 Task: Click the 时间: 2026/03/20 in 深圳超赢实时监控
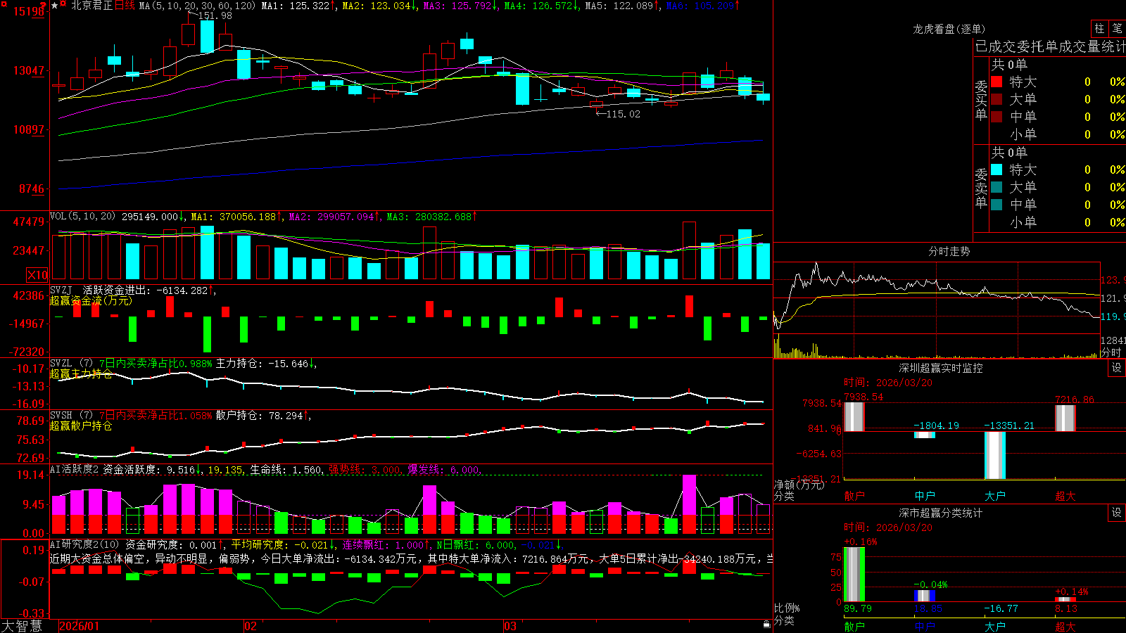pos(888,383)
